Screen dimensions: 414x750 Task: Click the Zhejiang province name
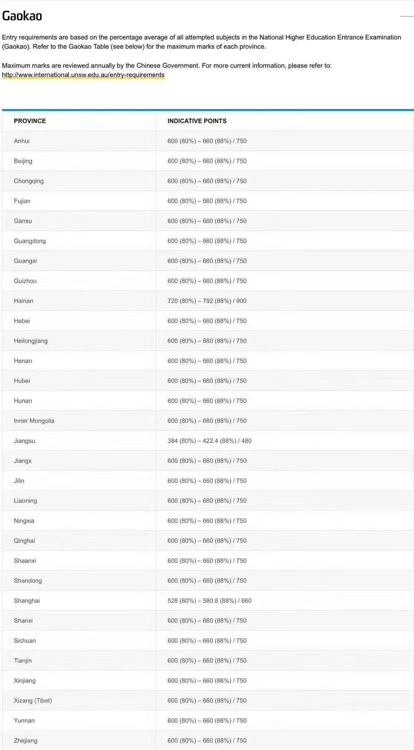[26, 740]
